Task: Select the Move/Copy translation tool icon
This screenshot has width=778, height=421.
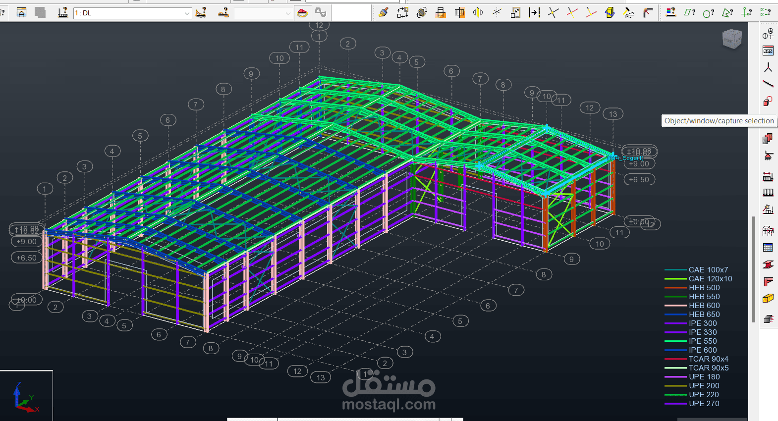Action: click(402, 12)
